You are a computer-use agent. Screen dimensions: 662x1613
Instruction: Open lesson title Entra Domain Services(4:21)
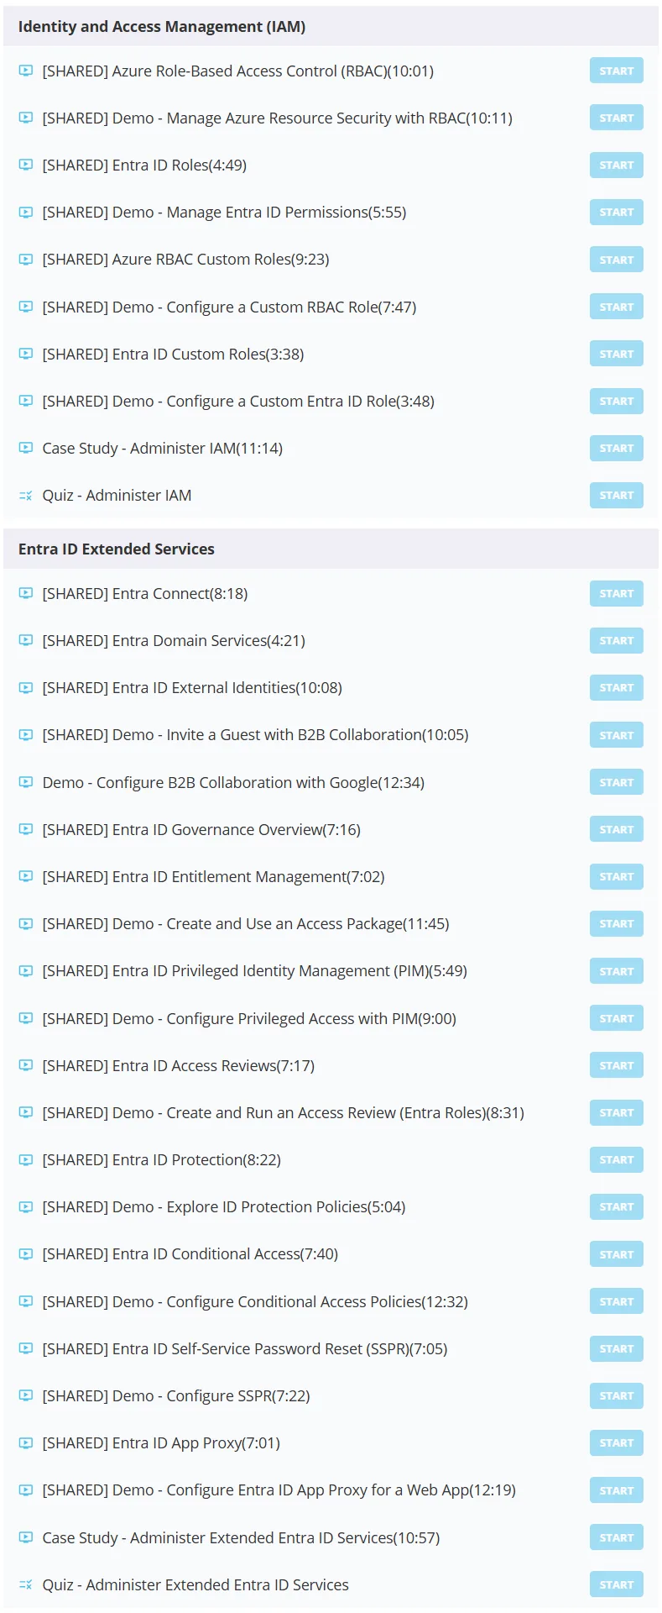point(174,640)
